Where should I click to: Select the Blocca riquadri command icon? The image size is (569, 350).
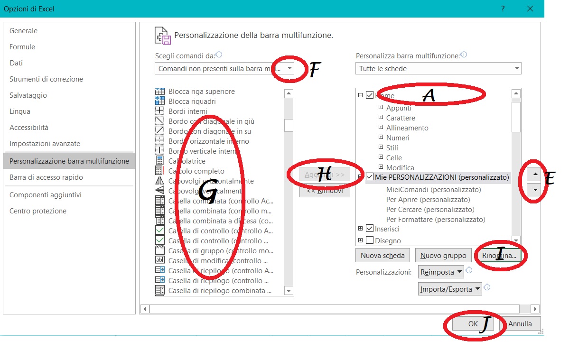[159, 101]
